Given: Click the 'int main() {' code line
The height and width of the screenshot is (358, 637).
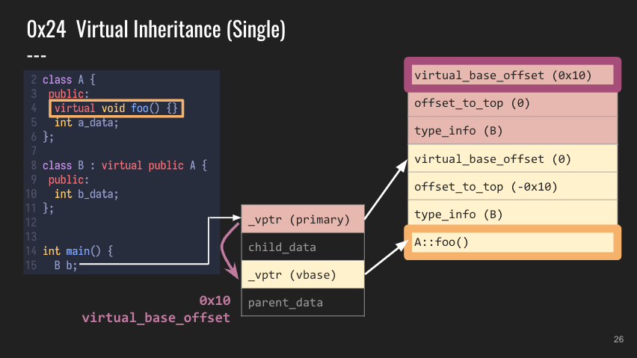Looking at the screenshot, I should [x=78, y=251].
